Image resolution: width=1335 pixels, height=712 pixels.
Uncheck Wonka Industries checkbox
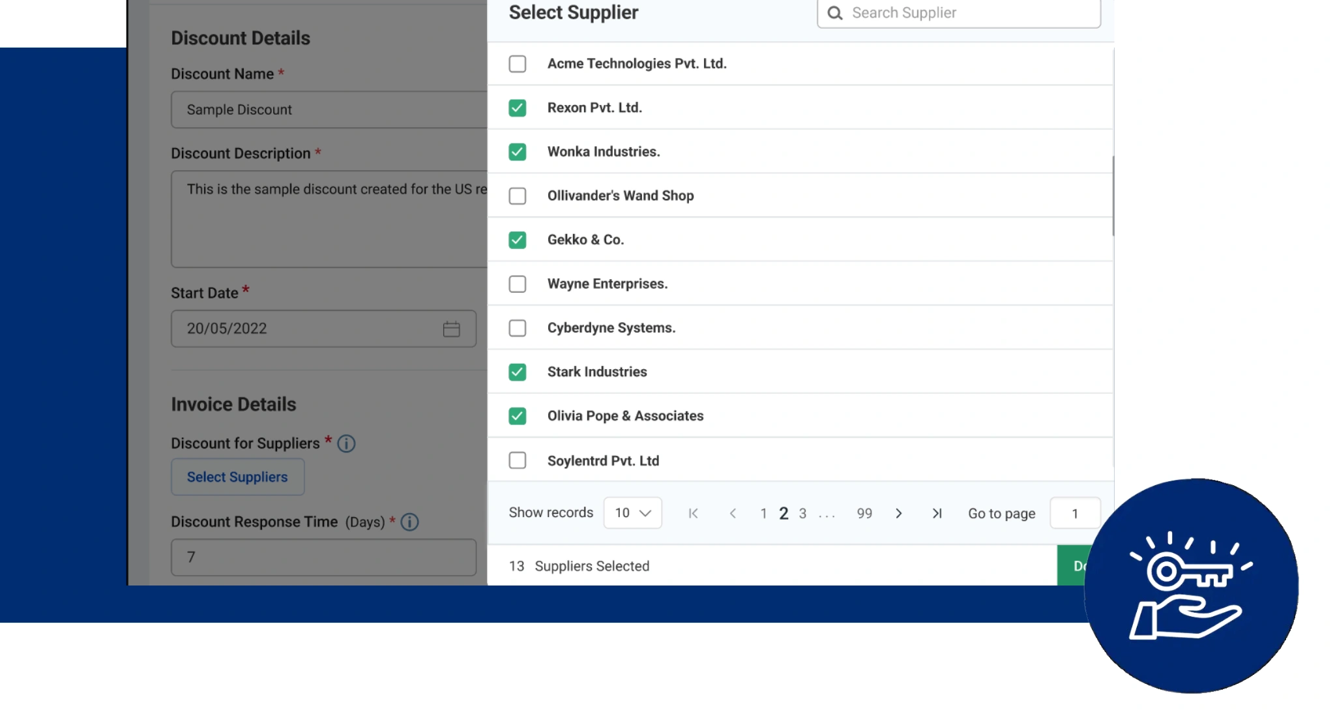(518, 152)
